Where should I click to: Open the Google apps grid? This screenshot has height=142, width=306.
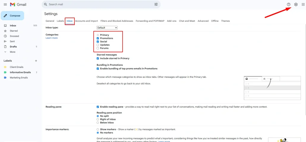303,4
